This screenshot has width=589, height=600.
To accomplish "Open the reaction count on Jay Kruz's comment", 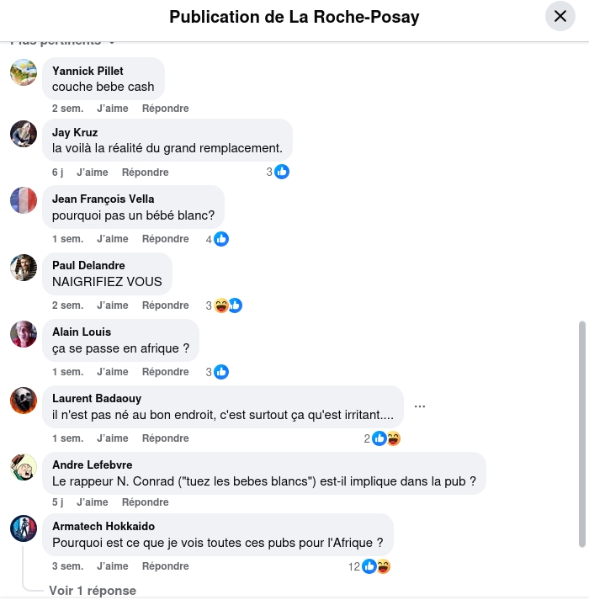I will point(278,172).
